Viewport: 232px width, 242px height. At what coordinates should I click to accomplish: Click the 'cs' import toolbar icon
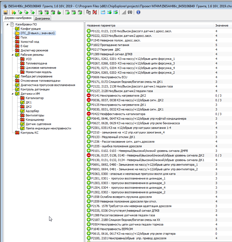pyautogui.click(x=68, y=12)
